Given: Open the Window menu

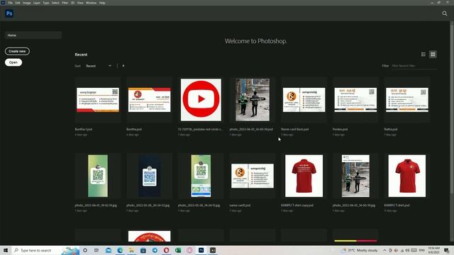Looking at the screenshot, I should [91, 3].
